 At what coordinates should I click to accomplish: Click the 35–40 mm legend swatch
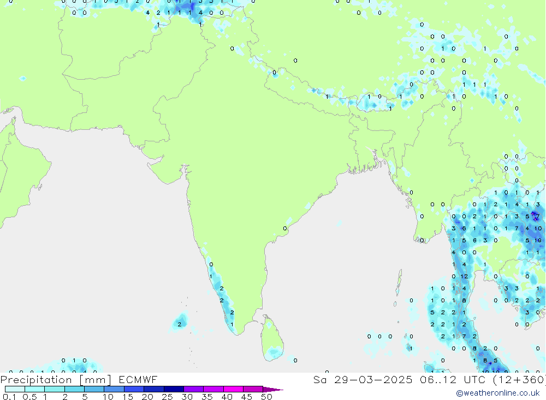click(213, 389)
